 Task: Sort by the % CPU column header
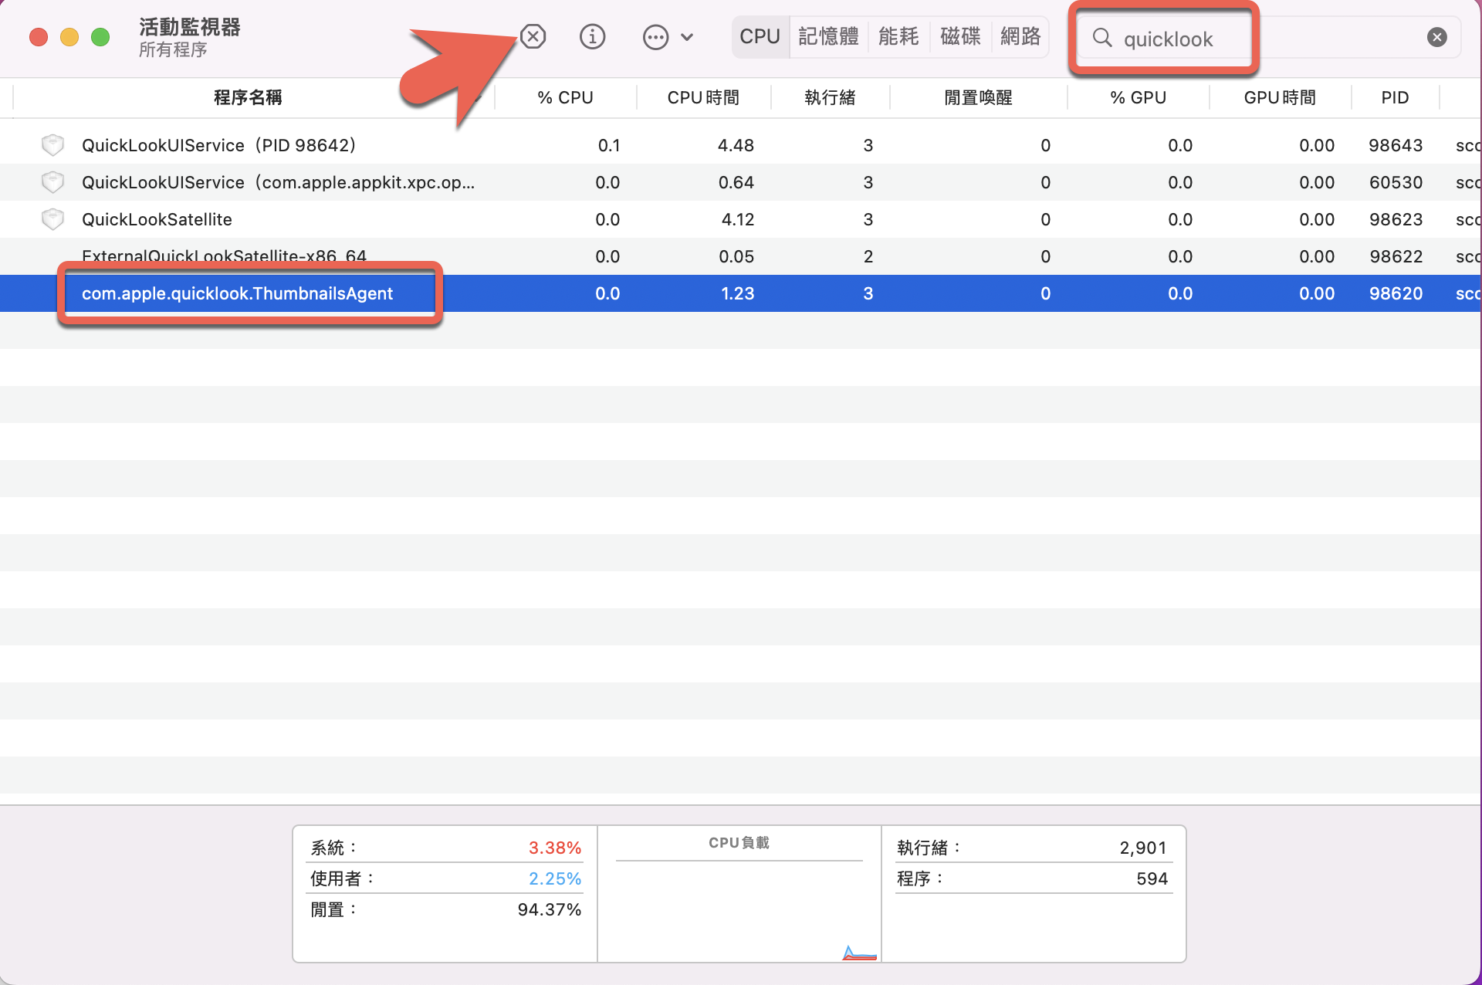[x=565, y=97]
